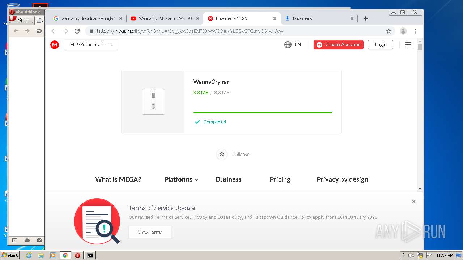Click Opera turbo speedometer icon
The height and width of the screenshot is (260, 463).
(39, 240)
